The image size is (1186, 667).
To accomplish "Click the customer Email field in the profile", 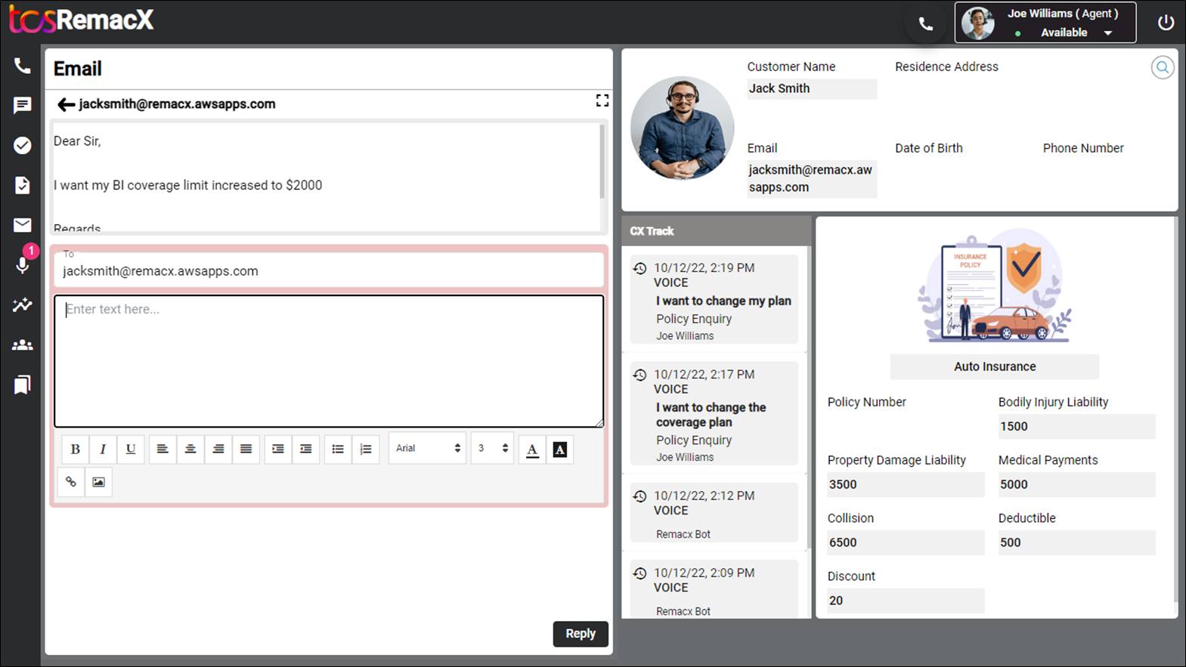I will pos(812,178).
